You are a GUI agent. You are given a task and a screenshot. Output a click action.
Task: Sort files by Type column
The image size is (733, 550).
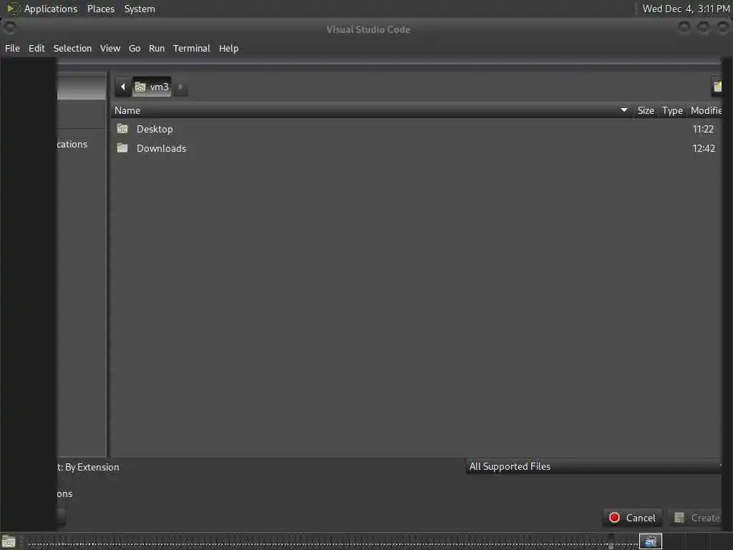(672, 110)
